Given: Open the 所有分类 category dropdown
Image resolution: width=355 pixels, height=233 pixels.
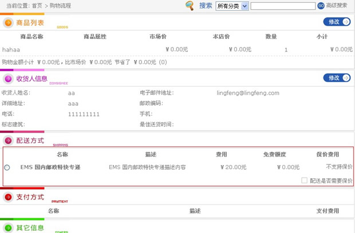Looking at the screenshot, I should point(232,6).
